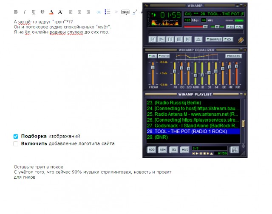Toggle the EQ window button in Winamp
The width and height of the screenshot is (272, 214).
point(230,27)
